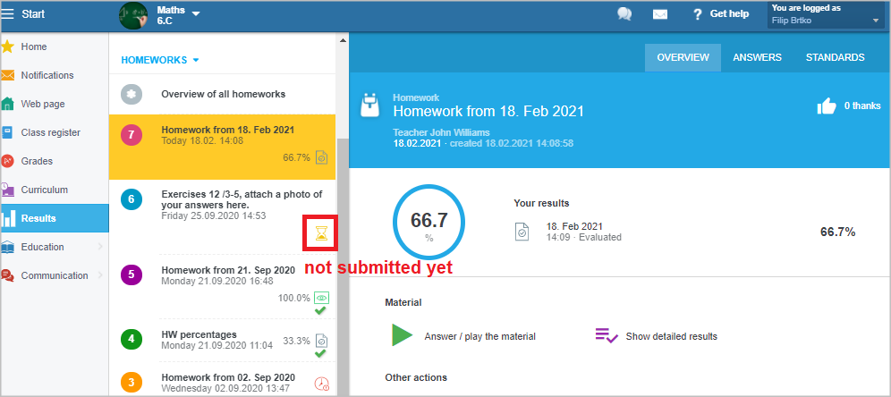Click the purple Curriculum icon
Image resolution: width=891 pixels, height=397 pixels.
(x=7, y=190)
